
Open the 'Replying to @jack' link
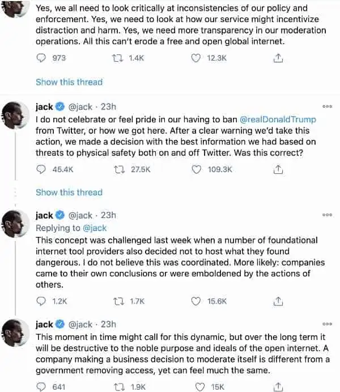coord(95,228)
